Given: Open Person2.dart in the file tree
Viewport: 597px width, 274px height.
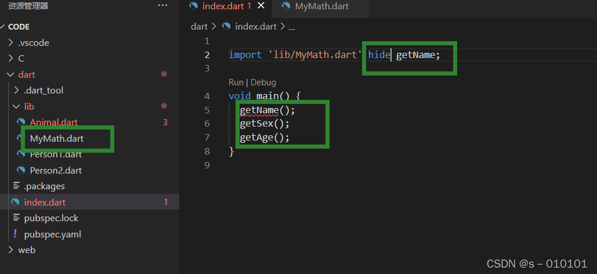Looking at the screenshot, I should tap(56, 170).
